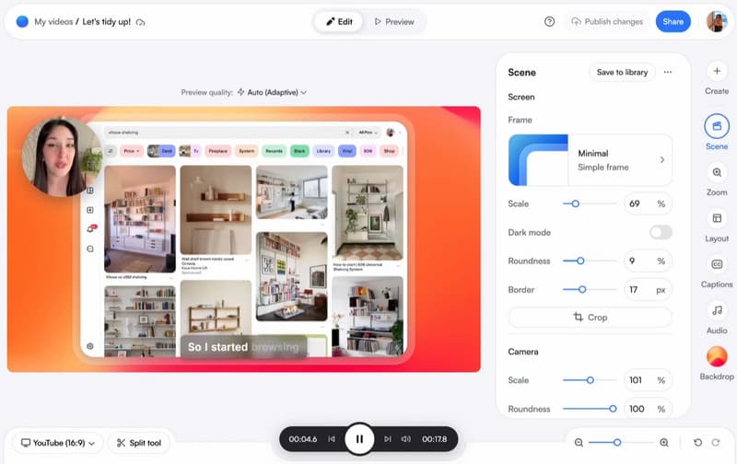Click the Screen Scale slider handle
The height and width of the screenshot is (464, 737).
[x=576, y=203]
